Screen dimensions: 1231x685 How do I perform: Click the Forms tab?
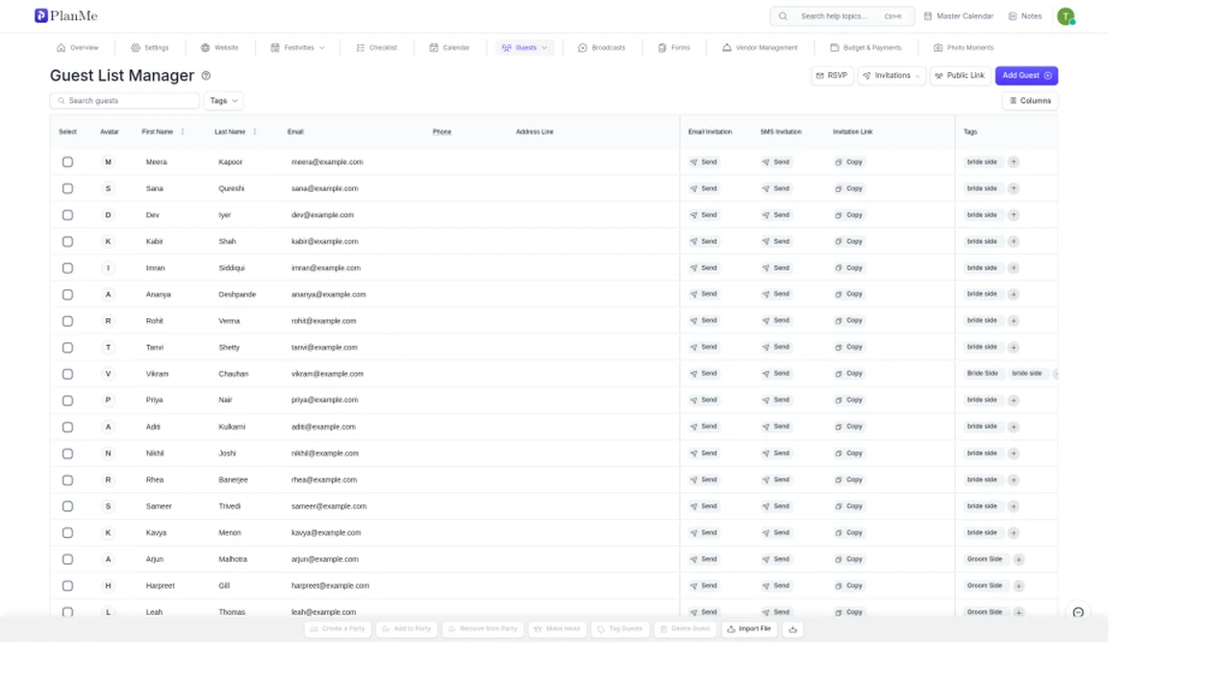[674, 48]
